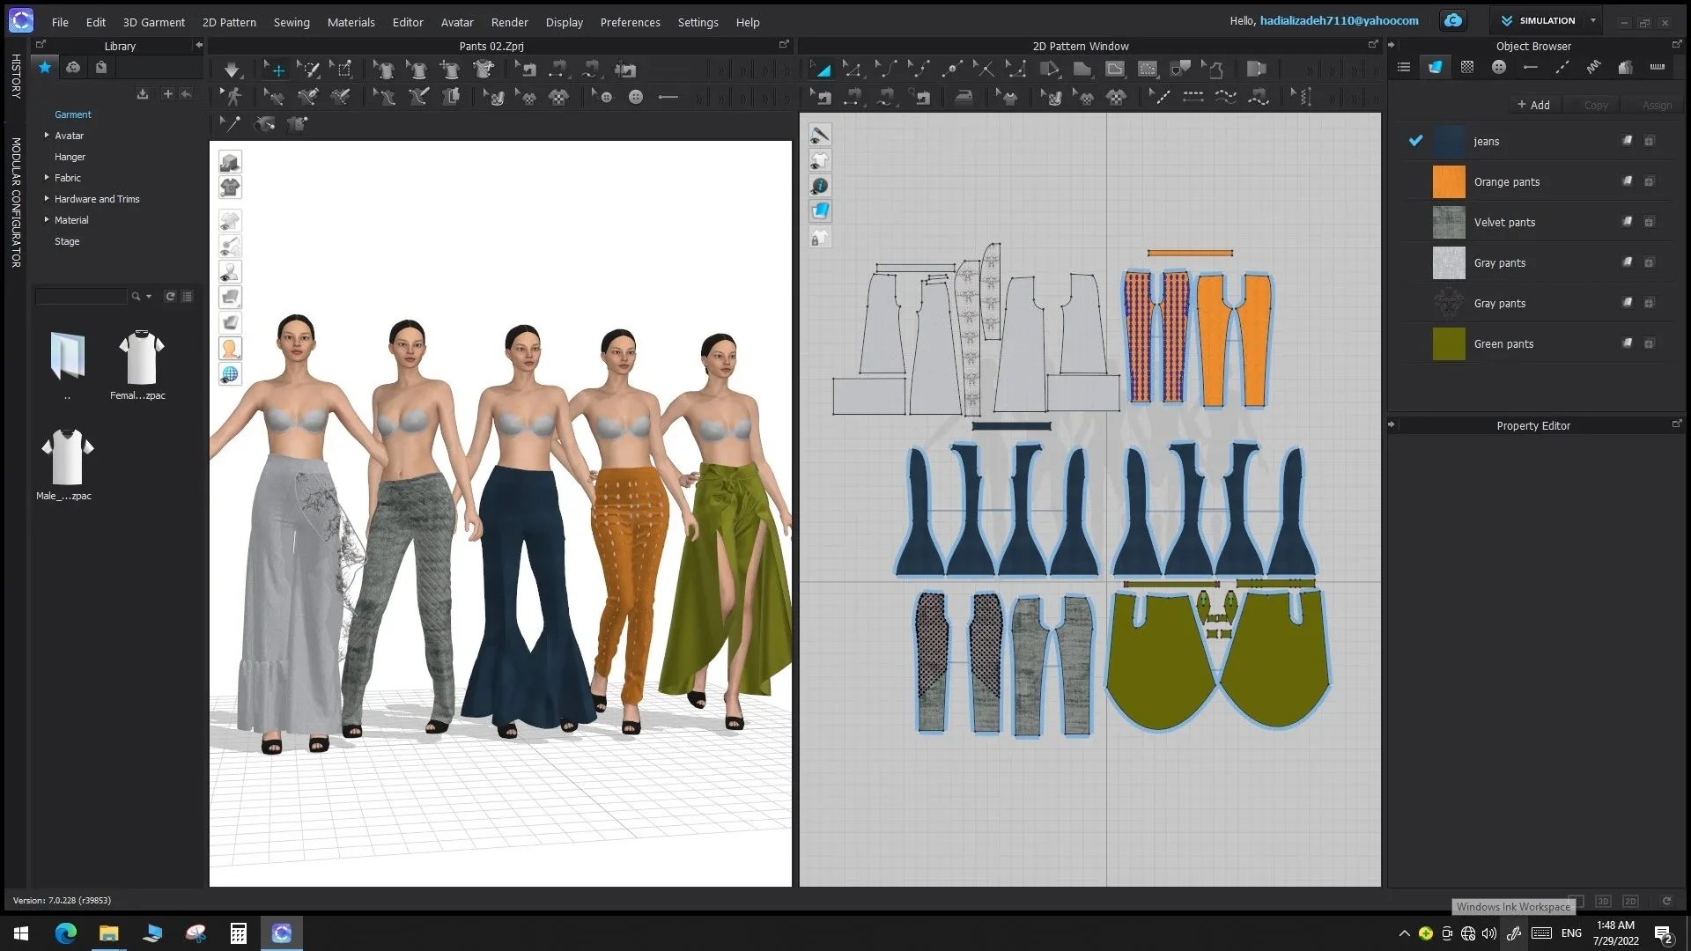Viewport: 1691px width, 951px height.
Task: Click the Steam iron tool
Action: click(x=964, y=97)
